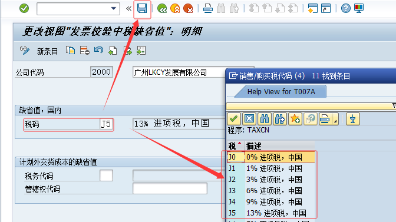Confirm selection with popup green checkmark
The height and width of the screenshot is (222, 396).
pos(233,119)
